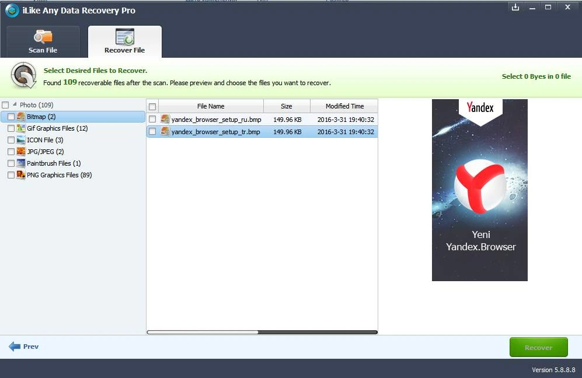Click the Paintbrush Files category icon
Image resolution: width=582 pixels, height=378 pixels.
[x=21, y=163]
